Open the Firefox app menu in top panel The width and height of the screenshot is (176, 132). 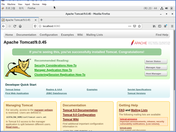tap(31, 8)
